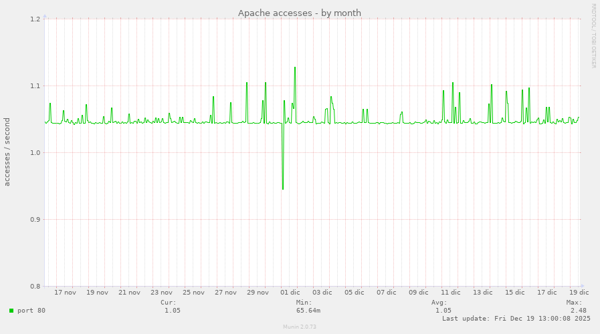Click the '19 nov' date label

tap(97, 293)
